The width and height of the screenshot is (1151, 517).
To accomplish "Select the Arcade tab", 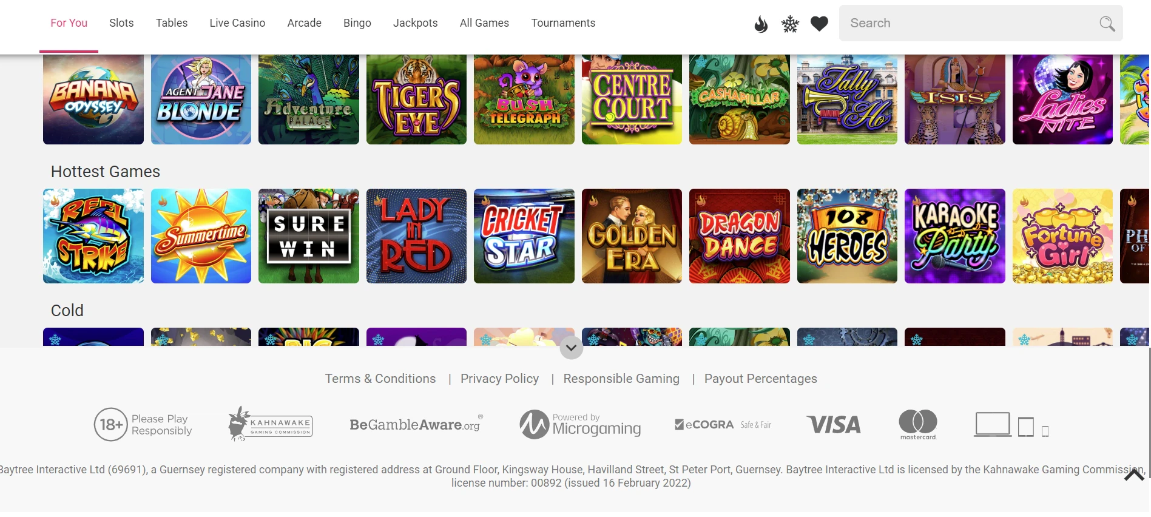I will [x=305, y=23].
